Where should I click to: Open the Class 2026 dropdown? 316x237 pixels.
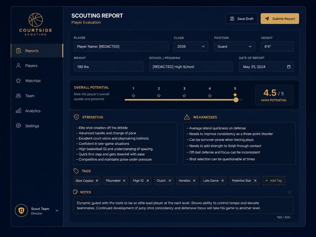[191, 47]
